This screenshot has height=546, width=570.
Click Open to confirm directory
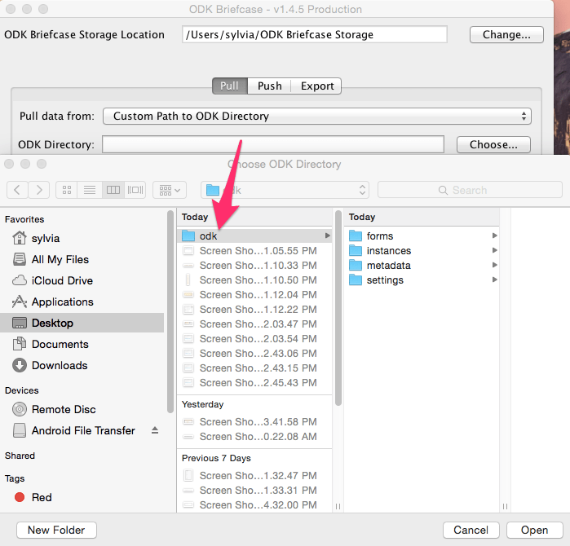(x=534, y=530)
